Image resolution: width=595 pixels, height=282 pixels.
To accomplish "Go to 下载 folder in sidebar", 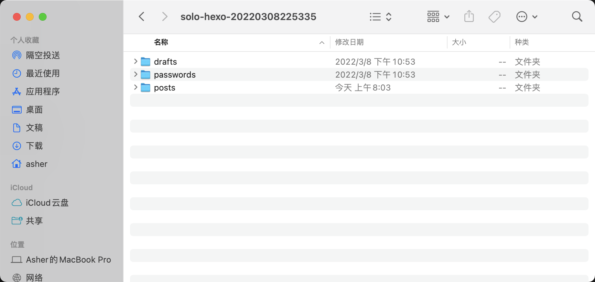I will (34, 146).
